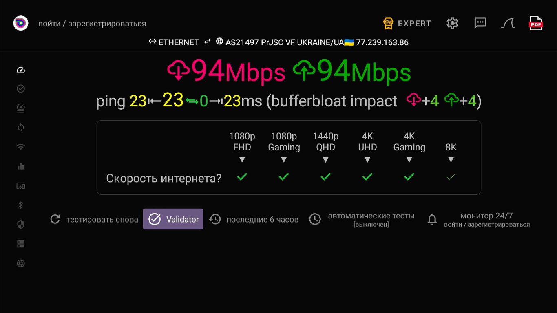Click the PDF export icon
Viewport: 557px width, 313px height.
pyautogui.click(x=535, y=24)
